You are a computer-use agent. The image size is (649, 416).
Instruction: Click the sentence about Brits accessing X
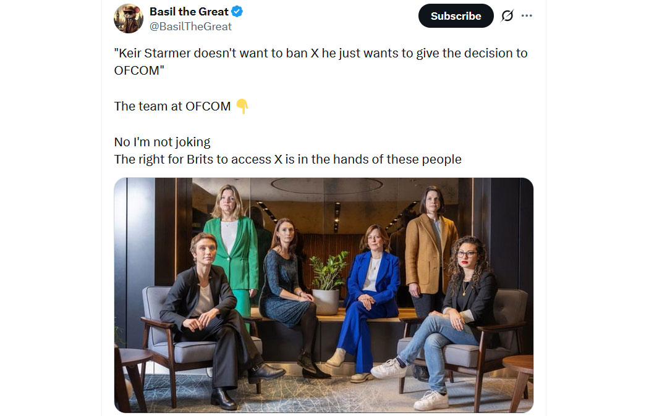287,159
